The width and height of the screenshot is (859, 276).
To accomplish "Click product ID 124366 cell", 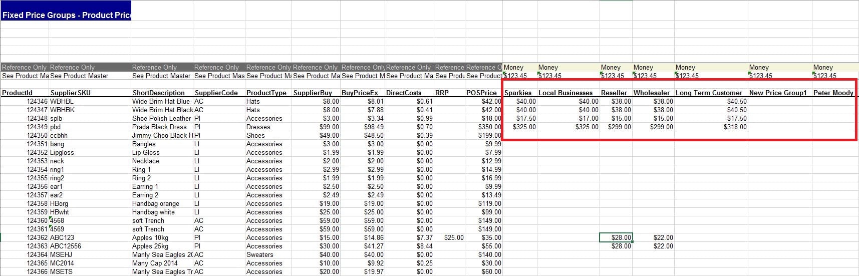I will click(x=25, y=271).
